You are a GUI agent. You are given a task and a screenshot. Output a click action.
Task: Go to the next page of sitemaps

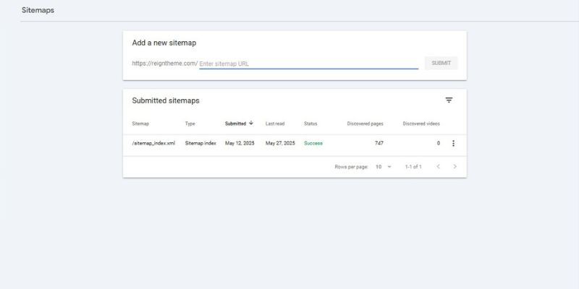click(x=455, y=167)
